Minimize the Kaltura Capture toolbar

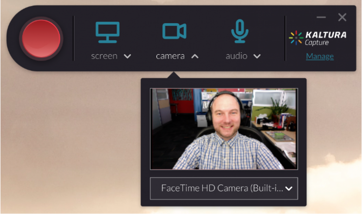click(x=321, y=17)
